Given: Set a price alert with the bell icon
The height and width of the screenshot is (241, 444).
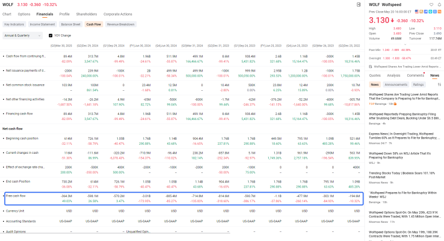Looking at the screenshot, I should point(439,5).
